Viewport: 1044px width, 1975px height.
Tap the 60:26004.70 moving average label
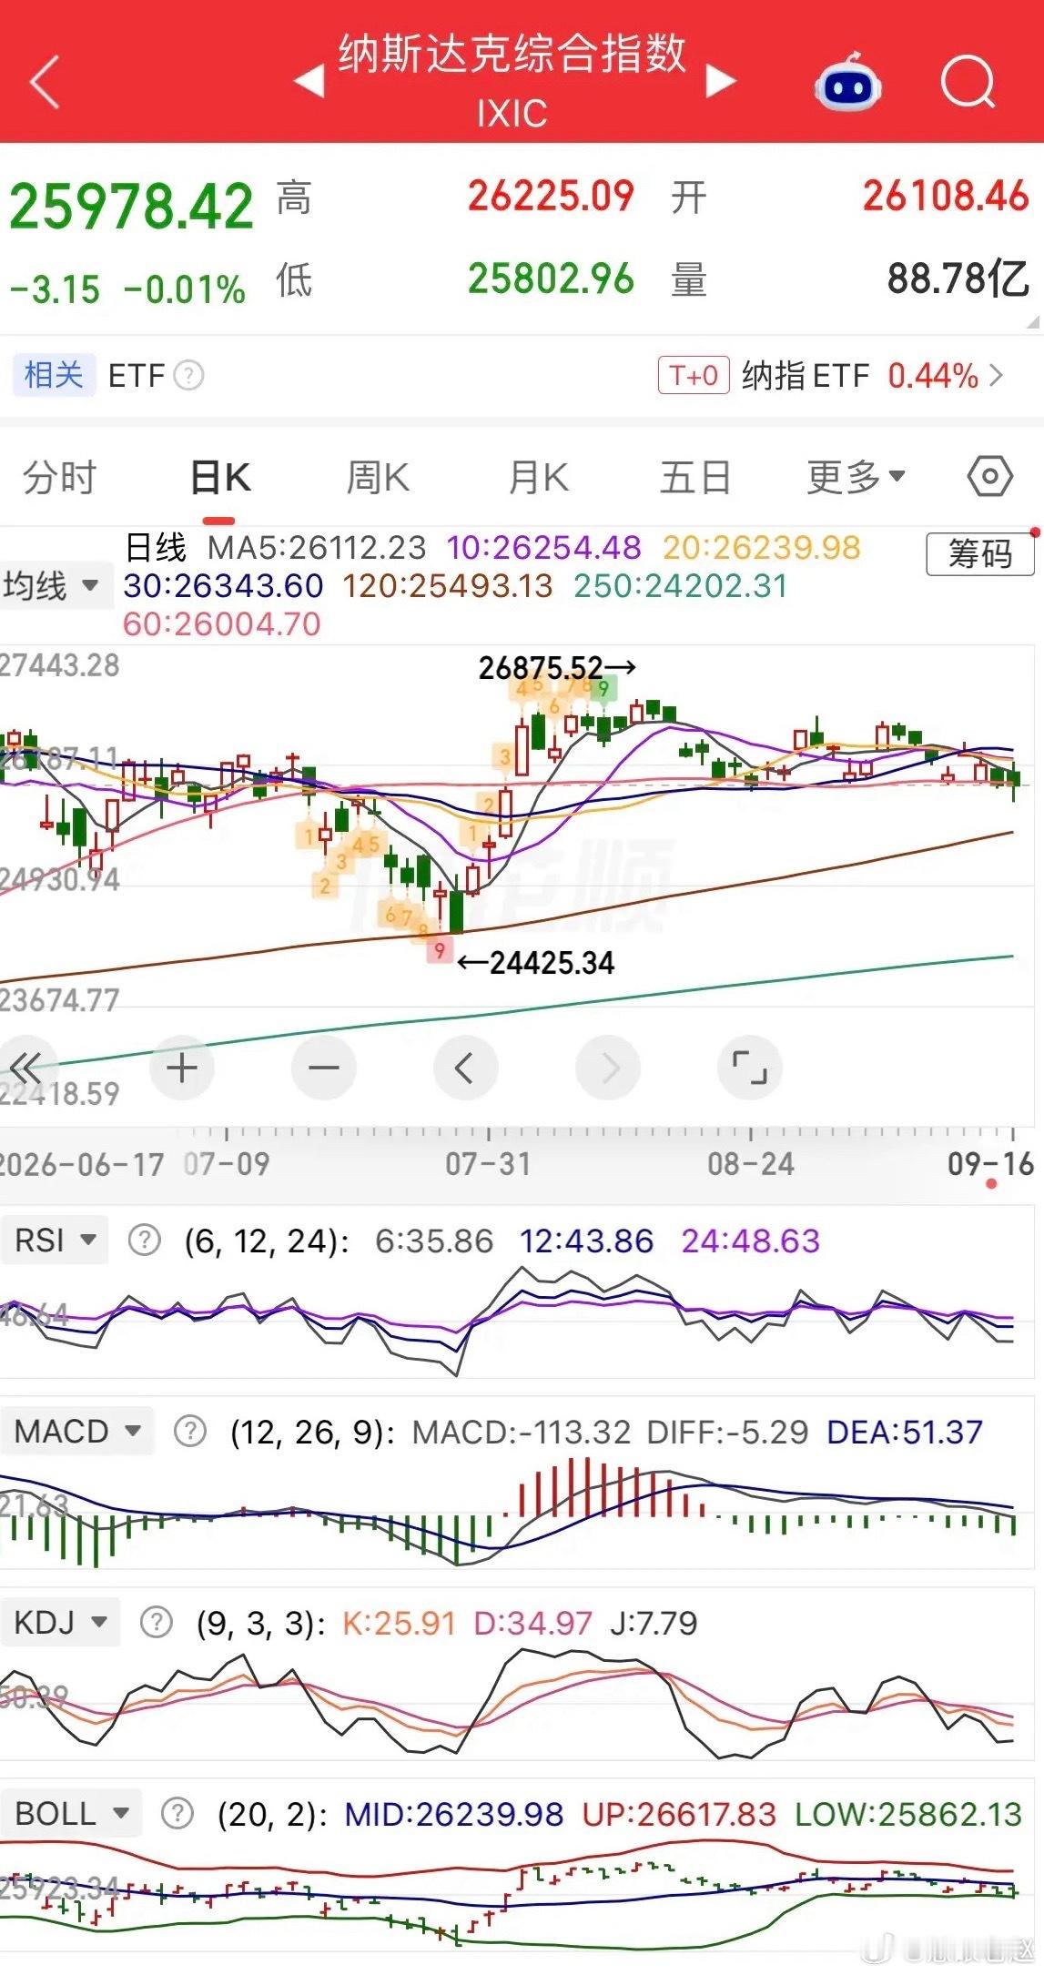point(222,624)
